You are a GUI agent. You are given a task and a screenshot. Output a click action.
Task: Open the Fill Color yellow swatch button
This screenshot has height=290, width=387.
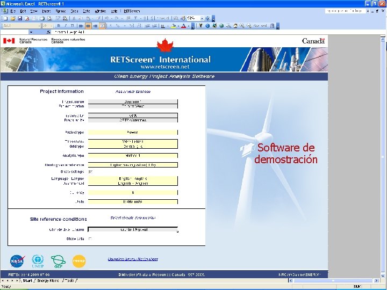click(174, 26)
